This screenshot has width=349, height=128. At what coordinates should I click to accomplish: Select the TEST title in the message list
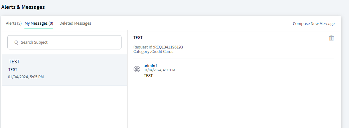pyautogui.click(x=14, y=61)
